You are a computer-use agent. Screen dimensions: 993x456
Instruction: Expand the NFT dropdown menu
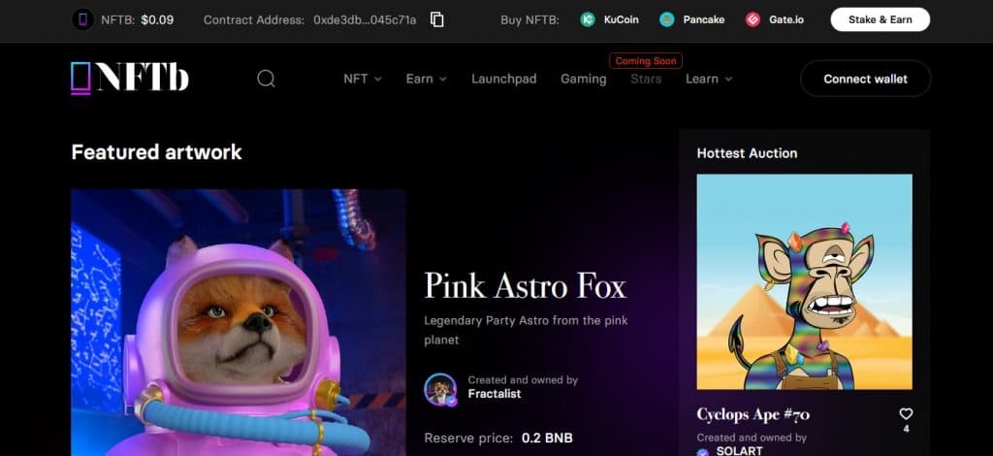click(363, 79)
